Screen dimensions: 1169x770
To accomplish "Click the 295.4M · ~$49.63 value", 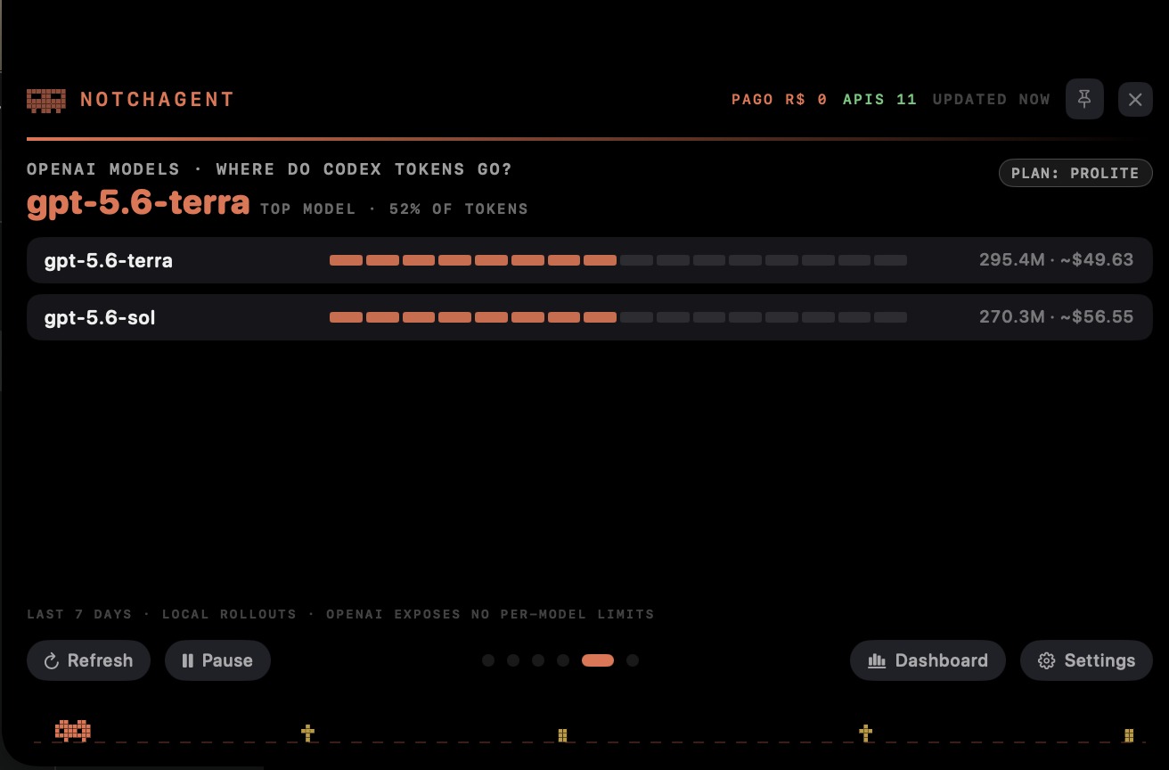I will [x=1056, y=260].
